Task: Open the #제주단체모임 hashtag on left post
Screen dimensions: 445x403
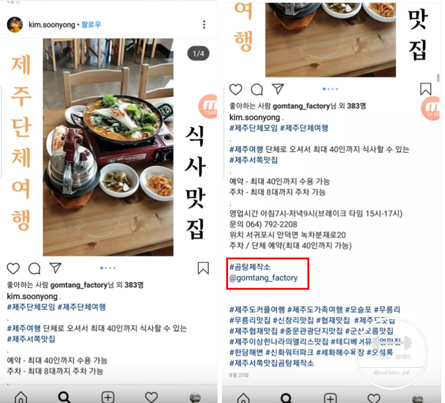Action: click(x=31, y=307)
